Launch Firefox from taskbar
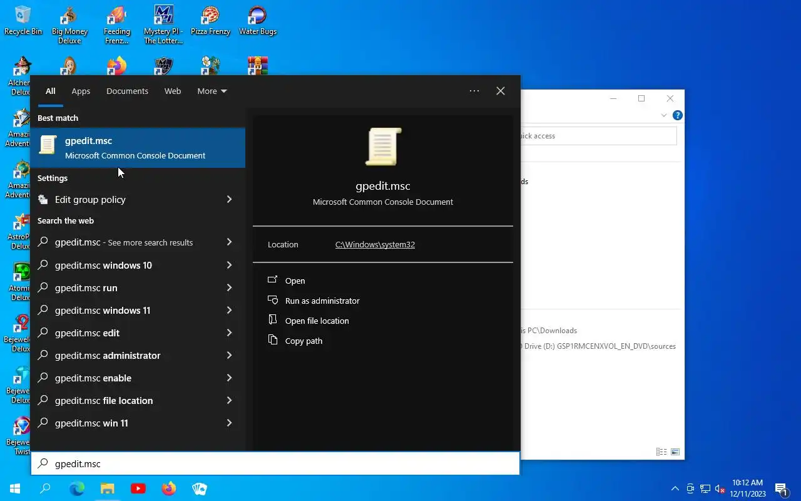Image resolution: width=801 pixels, height=501 pixels. pos(169,488)
